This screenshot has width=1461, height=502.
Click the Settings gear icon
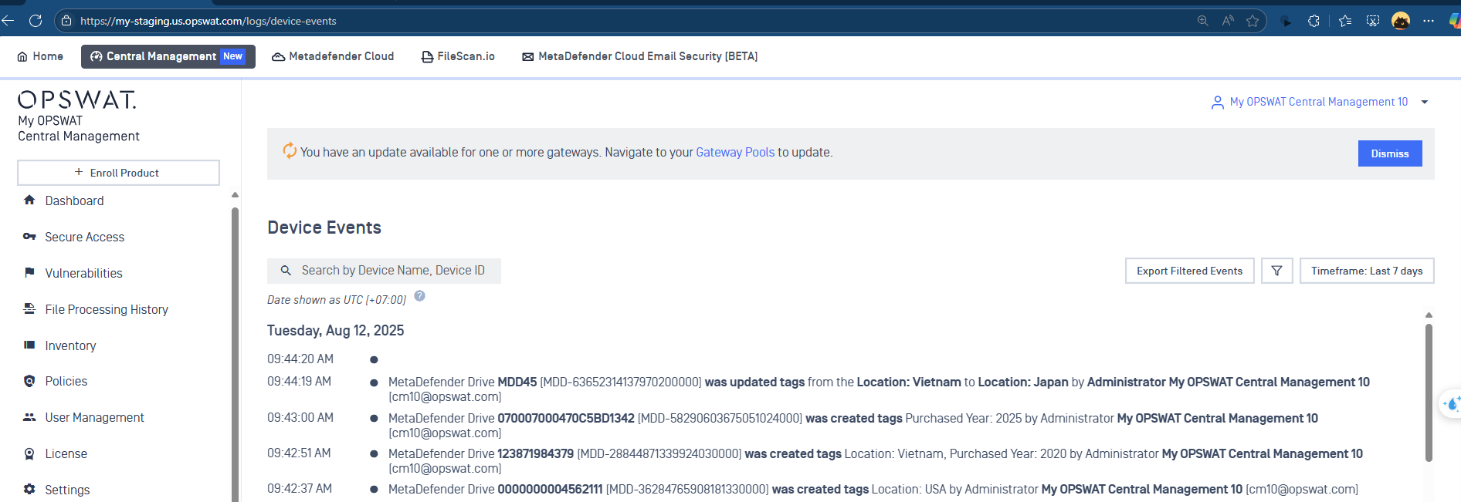29,490
